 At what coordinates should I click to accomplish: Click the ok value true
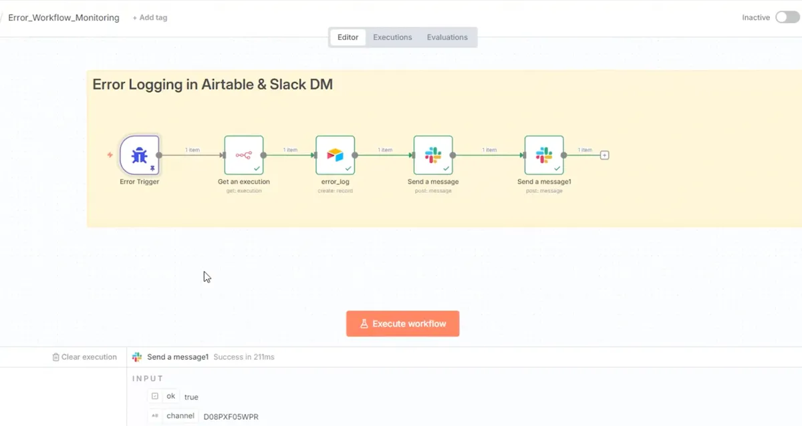[x=191, y=397]
